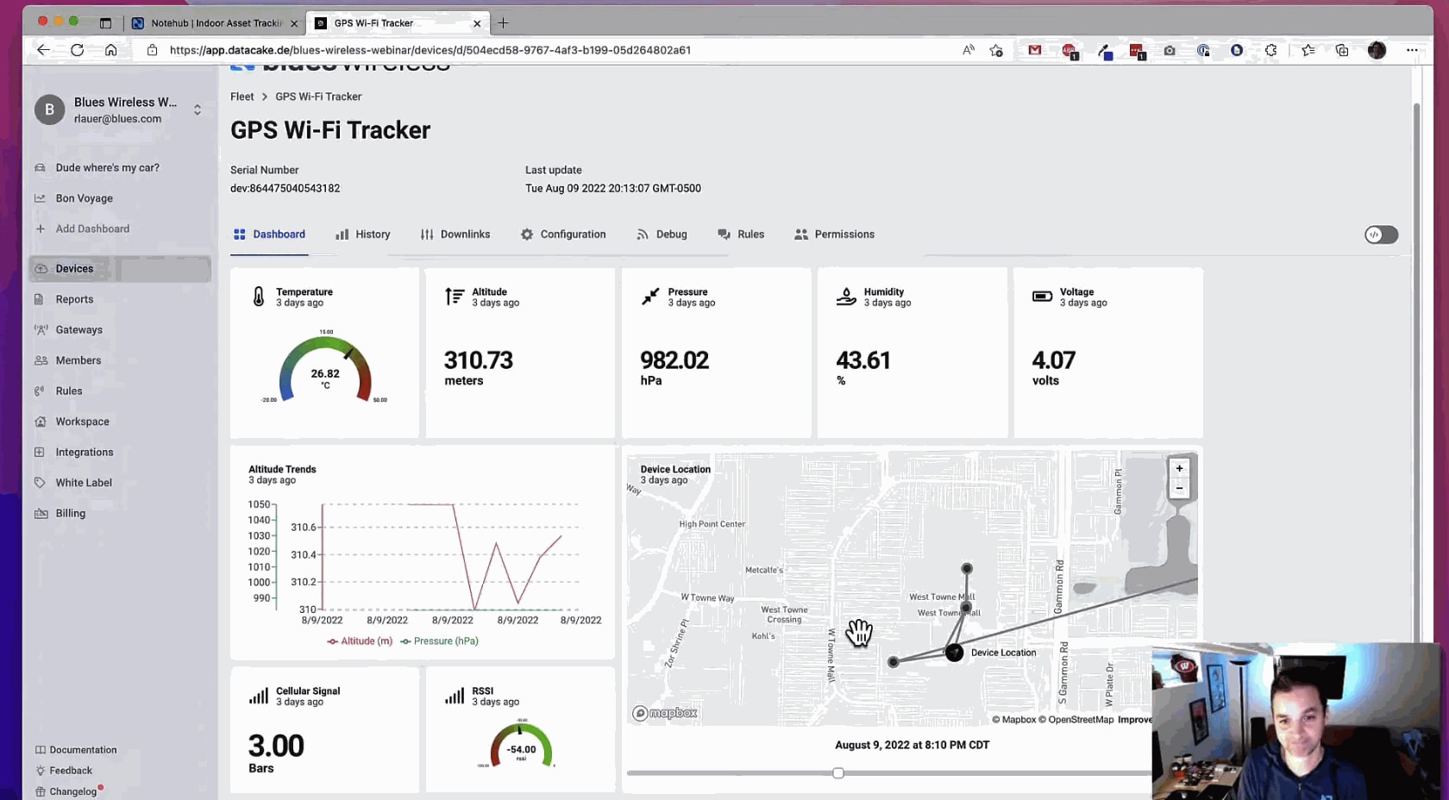
Task: Click the browser back arrow
Action: click(x=43, y=50)
